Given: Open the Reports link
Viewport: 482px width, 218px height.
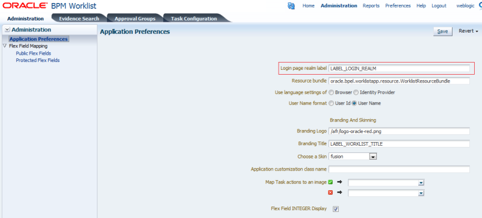Looking at the screenshot, I should (x=371, y=5).
